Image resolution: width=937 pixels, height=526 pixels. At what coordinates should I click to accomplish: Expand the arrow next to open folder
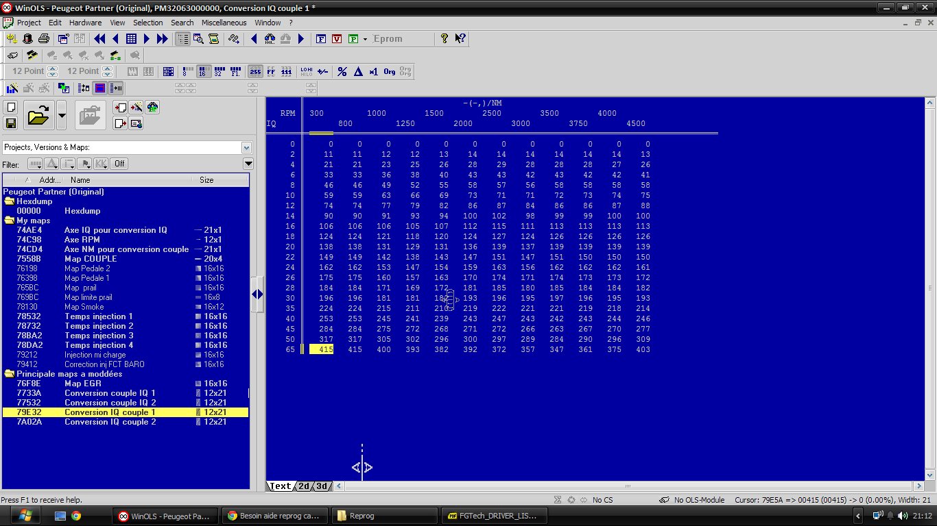(62, 115)
